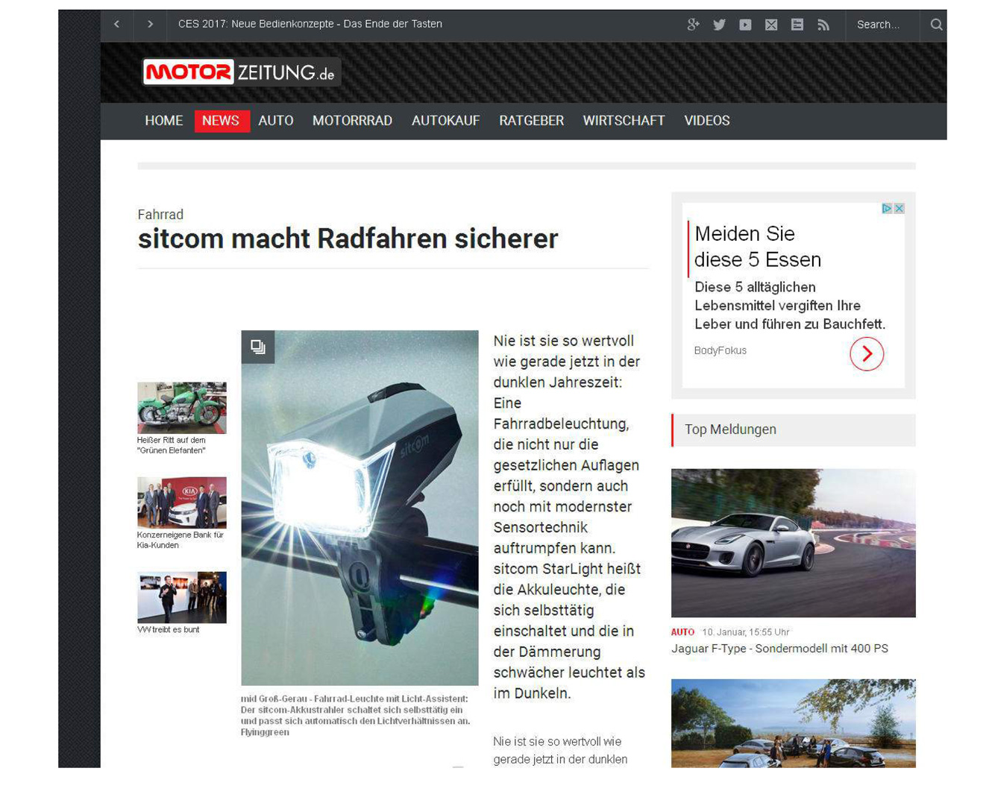
Task: Click the MotorZeitung.de logo
Action: 241,72
